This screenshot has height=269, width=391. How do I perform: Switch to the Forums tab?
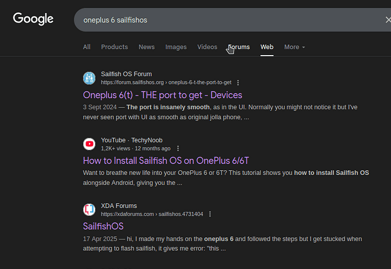pyautogui.click(x=239, y=47)
